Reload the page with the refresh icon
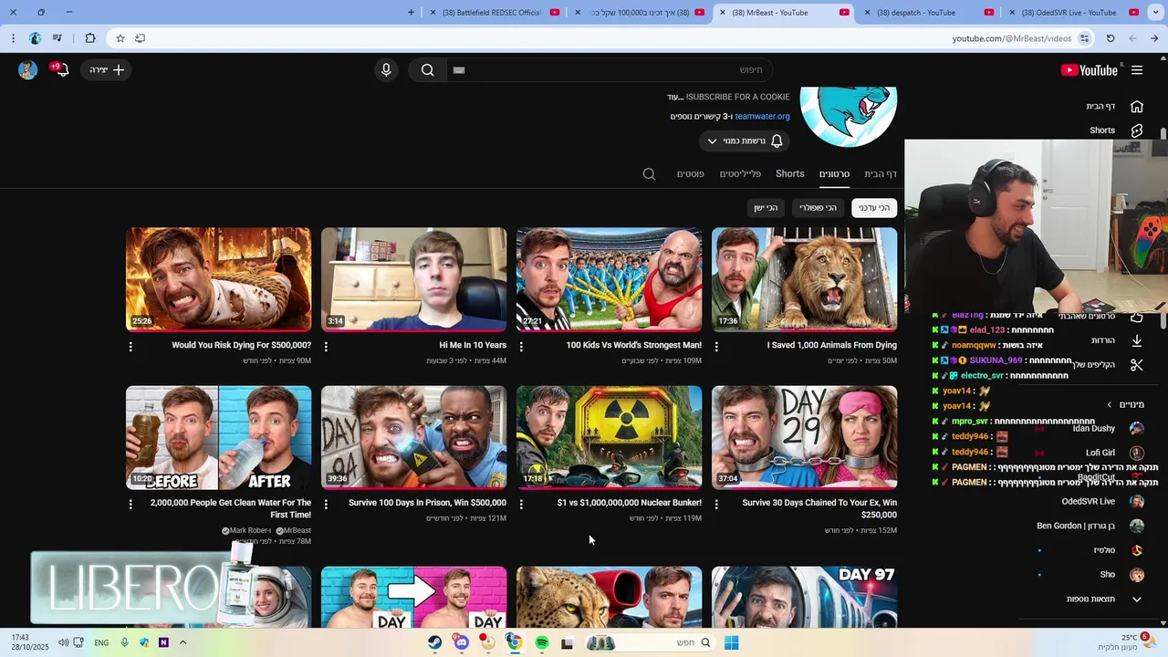1168x657 pixels. [1111, 38]
